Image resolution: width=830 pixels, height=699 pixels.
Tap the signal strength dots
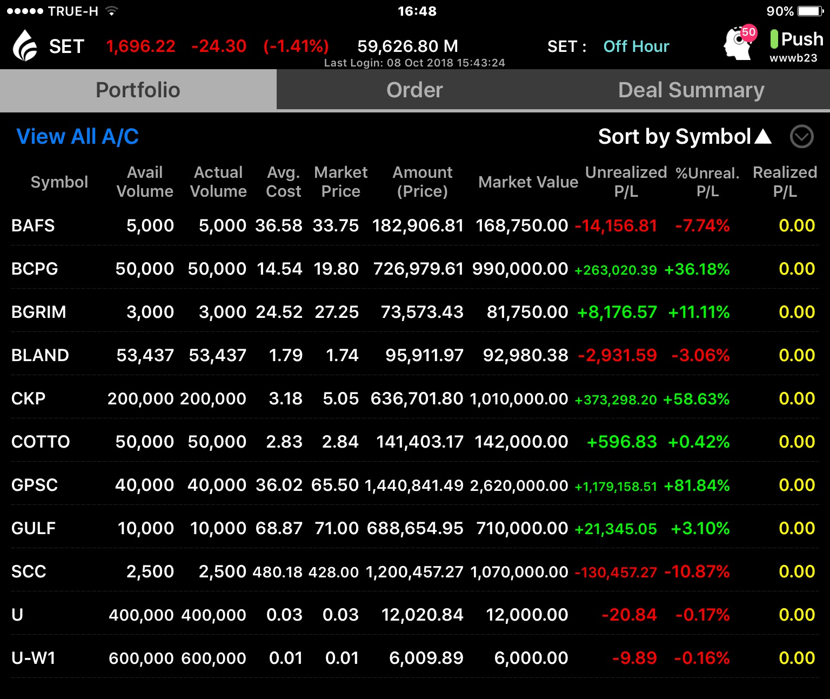pos(25,11)
